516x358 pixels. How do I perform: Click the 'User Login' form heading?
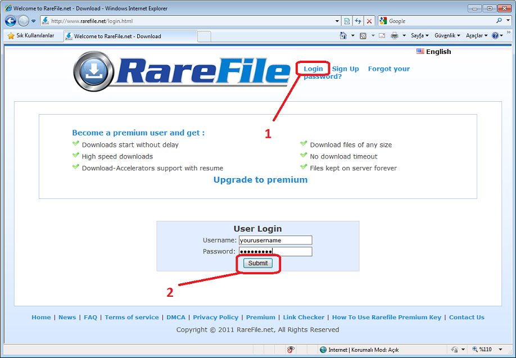point(257,229)
